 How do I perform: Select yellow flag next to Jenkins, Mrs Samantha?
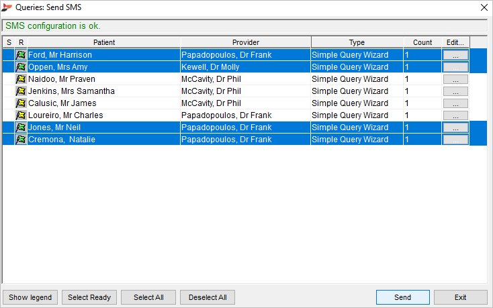(21, 91)
